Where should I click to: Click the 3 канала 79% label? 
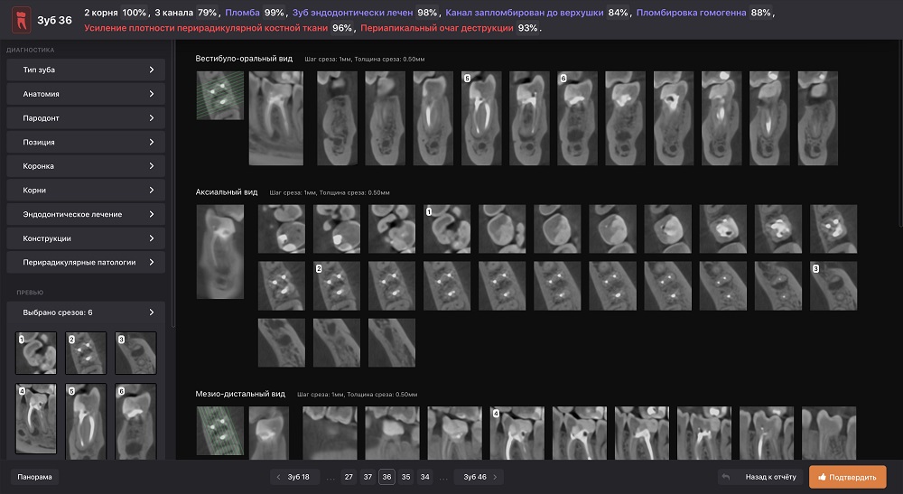[186, 13]
